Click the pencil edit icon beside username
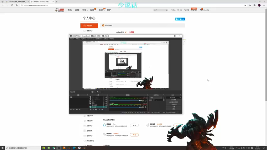 coord(126,32)
